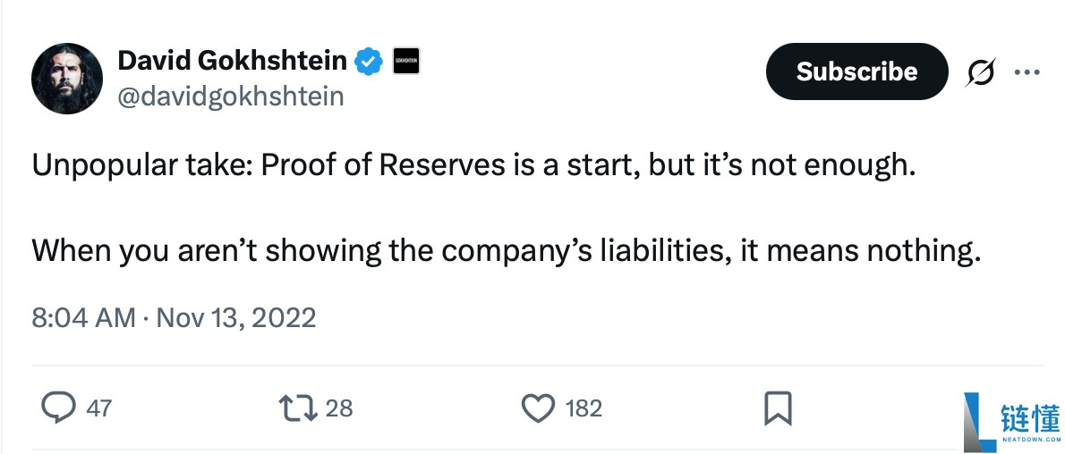Click the reply speech bubble icon
This screenshot has height=454, width=1065.
[x=59, y=408]
